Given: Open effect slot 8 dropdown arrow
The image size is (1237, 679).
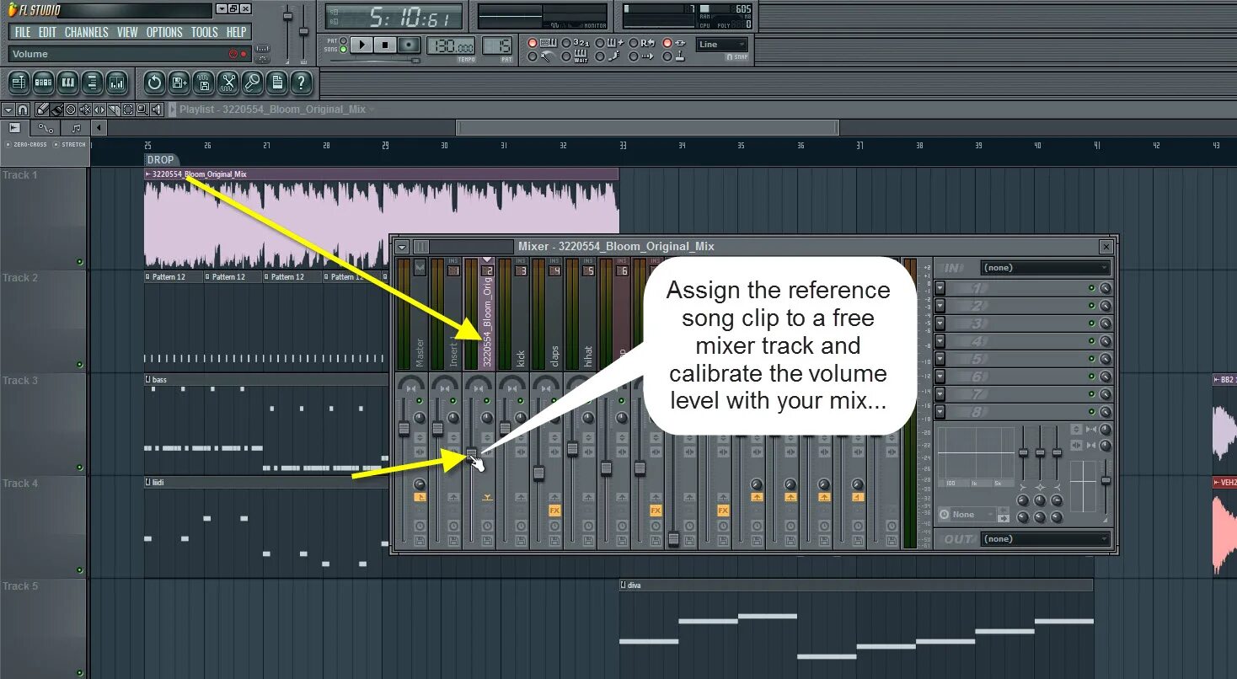Looking at the screenshot, I should (x=940, y=412).
